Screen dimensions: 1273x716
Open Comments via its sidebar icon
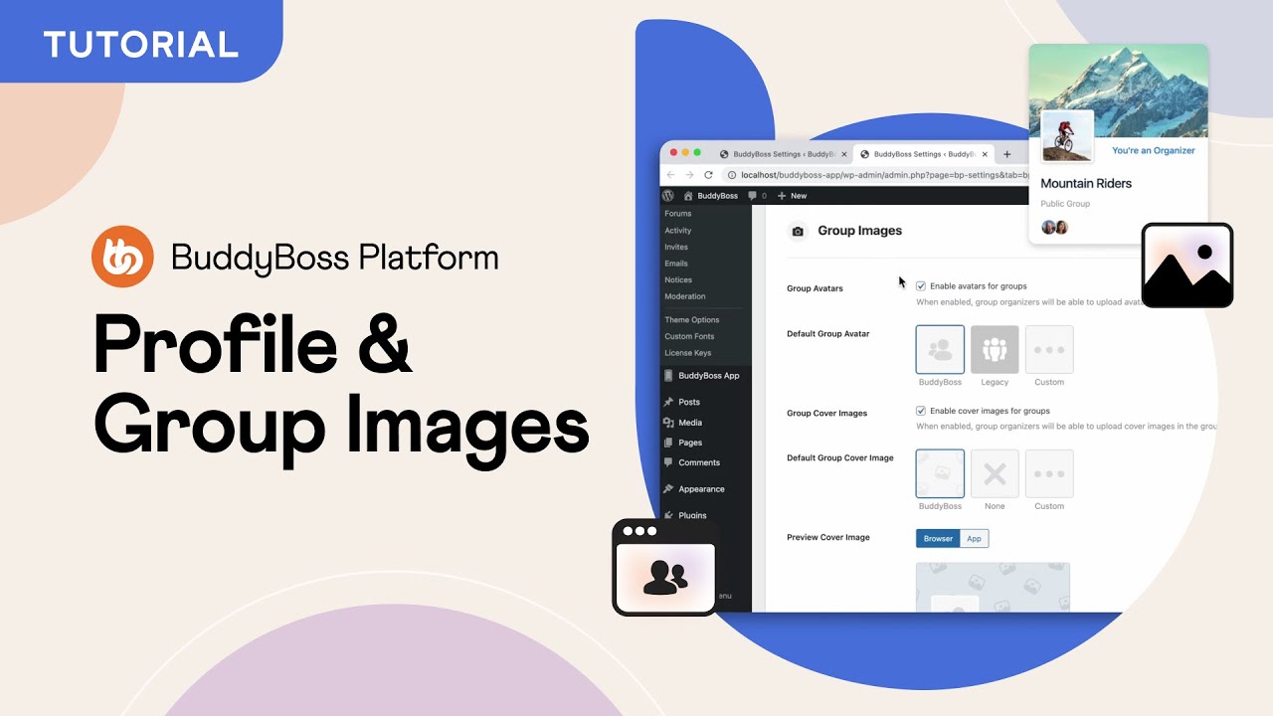[668, 462]
